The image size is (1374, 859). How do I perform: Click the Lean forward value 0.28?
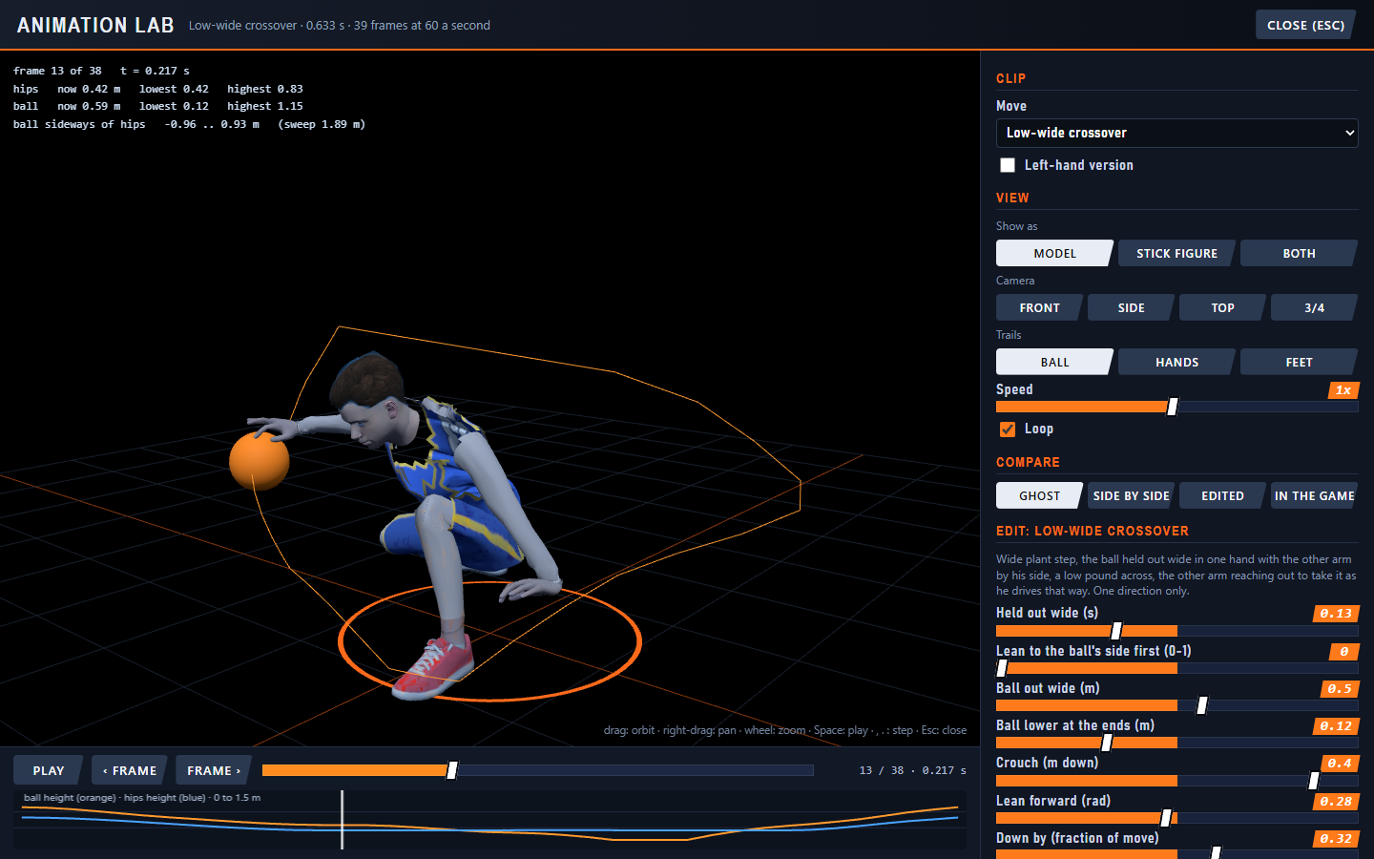pyautogui.click(x=1336, y=801)
